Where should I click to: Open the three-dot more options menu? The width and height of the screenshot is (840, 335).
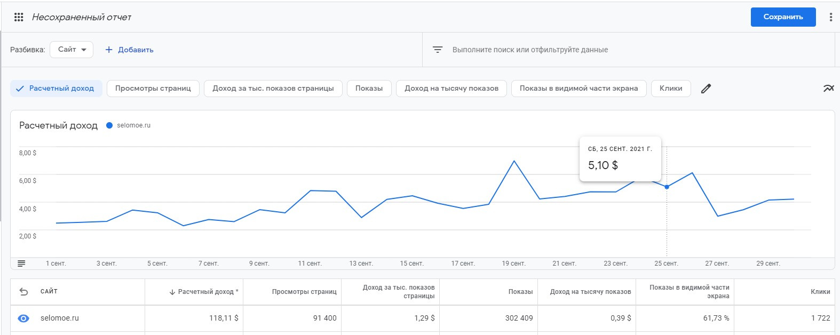(830, 17)
